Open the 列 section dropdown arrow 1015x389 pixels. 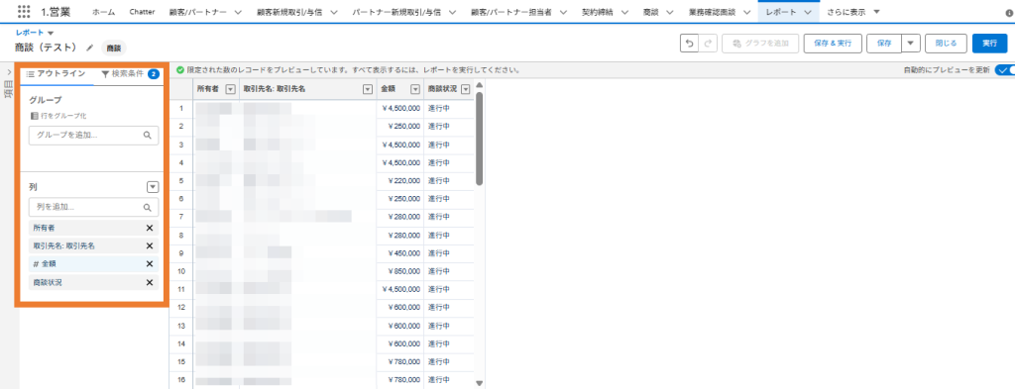pos(153,187)
